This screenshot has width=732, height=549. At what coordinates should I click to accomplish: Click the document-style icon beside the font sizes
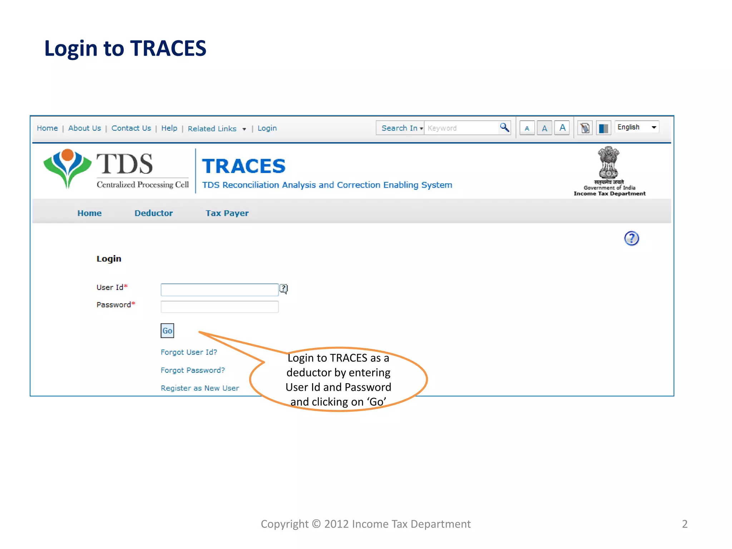[585, 128]
